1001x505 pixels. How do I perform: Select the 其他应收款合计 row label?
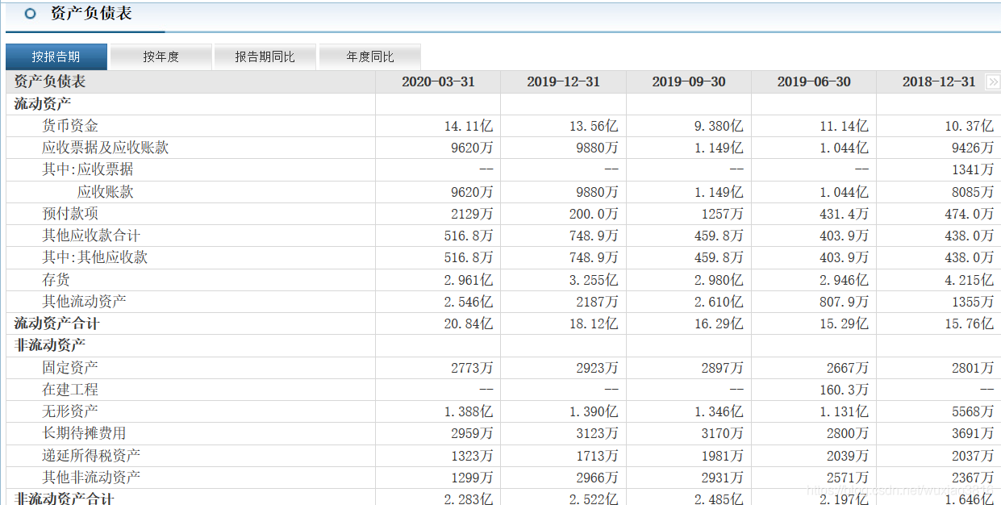point(91,236)
